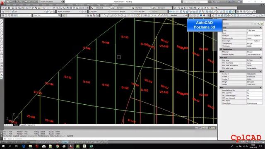Click the Zoom Realtime magnifier icon
Viewport: 265px width, 149px height.
tap(57, 8)
